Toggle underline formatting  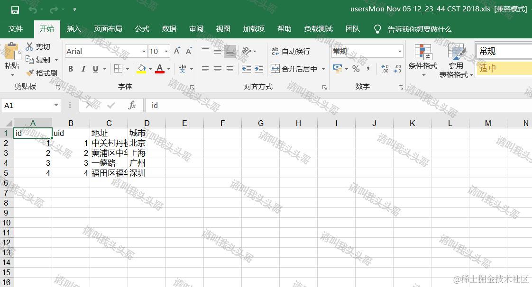coord(95,68)
